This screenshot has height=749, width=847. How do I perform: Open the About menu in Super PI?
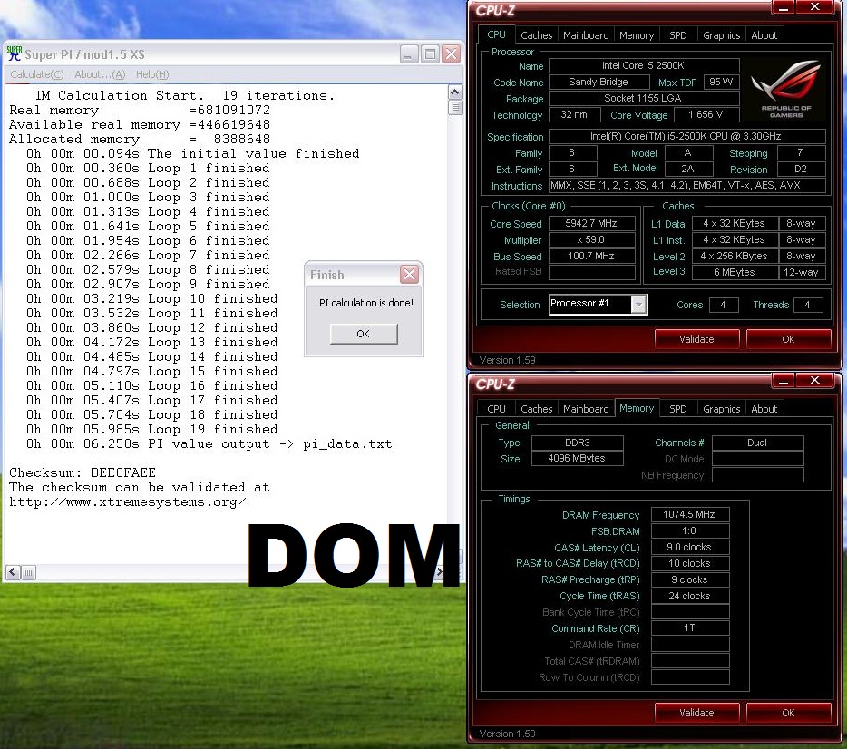[x=100, y=74]
